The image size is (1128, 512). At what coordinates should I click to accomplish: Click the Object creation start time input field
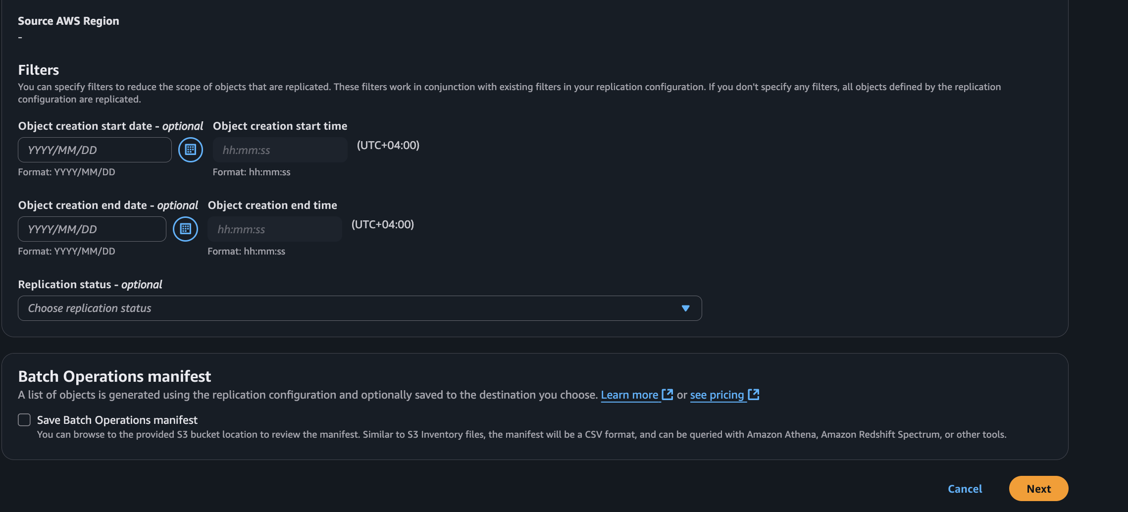pos(279,150)
